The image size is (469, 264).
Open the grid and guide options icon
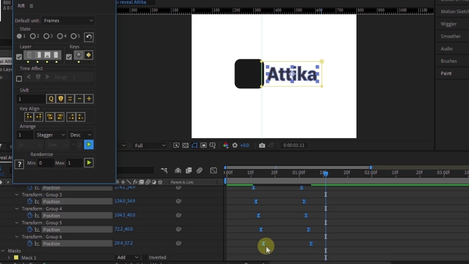pos(213,145)
